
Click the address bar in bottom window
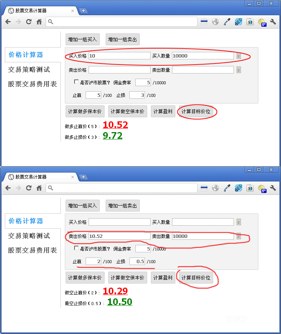click(x=122, y=188)
